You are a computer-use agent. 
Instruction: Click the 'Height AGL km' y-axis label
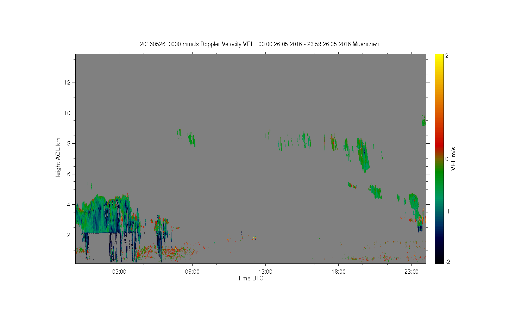tap(58, 158)
